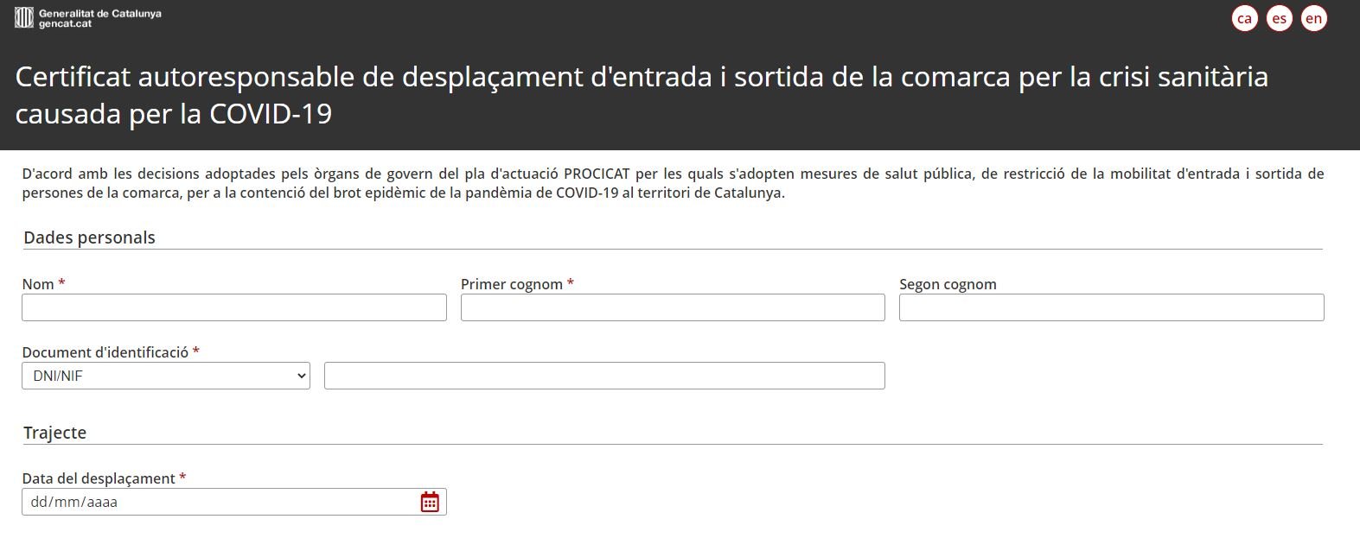
Task: Click the Data del desplaçament label
Action: (99, 478)
